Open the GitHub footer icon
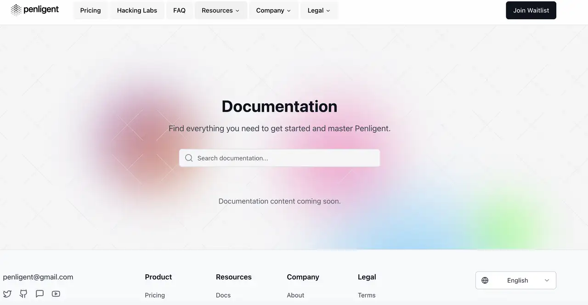The image size is (588, 305). 23,294
